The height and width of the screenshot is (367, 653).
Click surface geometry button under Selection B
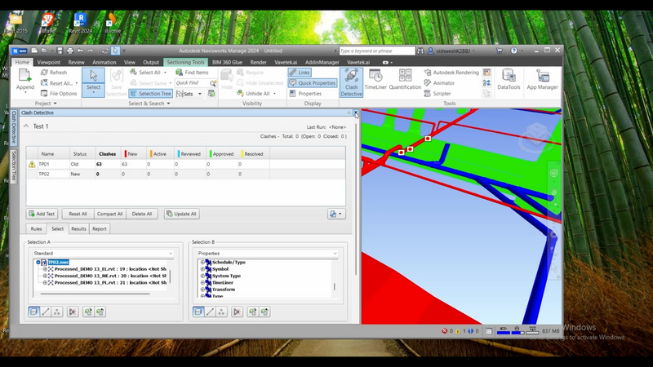198,312
